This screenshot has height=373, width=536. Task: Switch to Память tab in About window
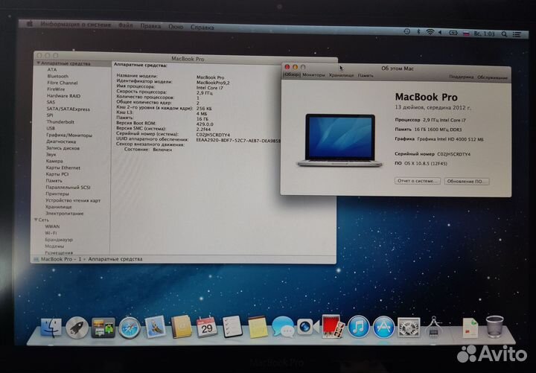pyautogui.click(x=366, y=75)
